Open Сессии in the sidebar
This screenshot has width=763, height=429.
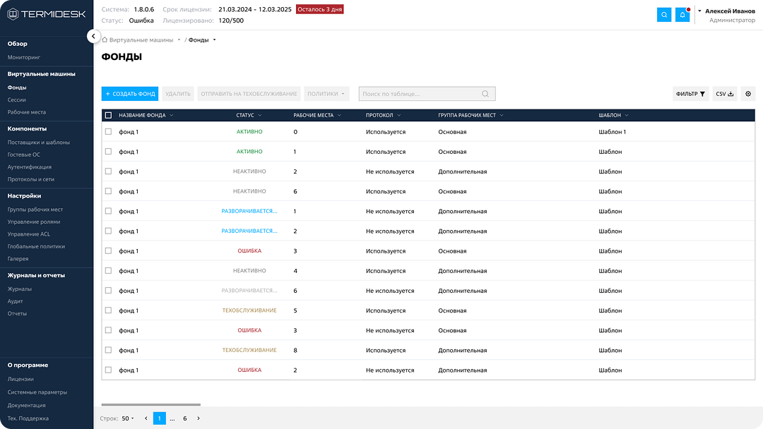point(17,100)
